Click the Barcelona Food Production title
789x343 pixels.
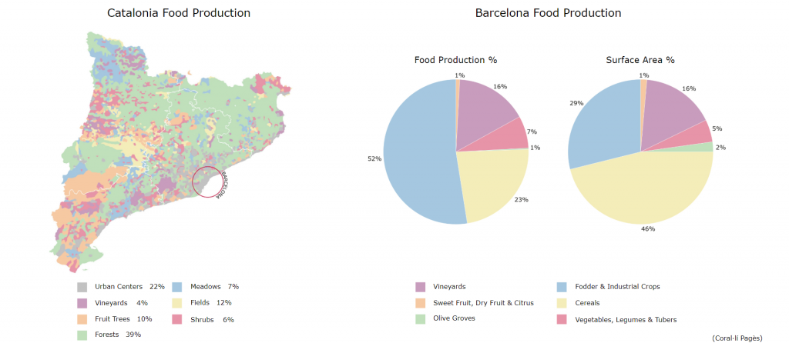click(x=548, y=13)
